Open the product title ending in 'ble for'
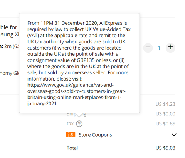Viewport: 185px width, 158px height. [8, 27]
